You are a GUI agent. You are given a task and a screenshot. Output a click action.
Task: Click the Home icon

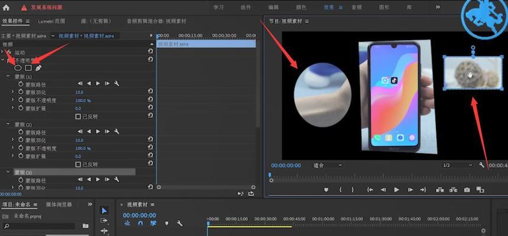[x=6, y=8]
